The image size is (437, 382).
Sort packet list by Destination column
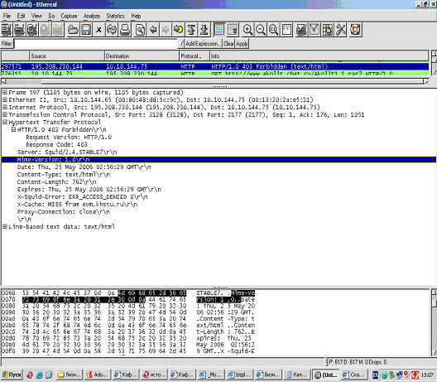(142, 56)
